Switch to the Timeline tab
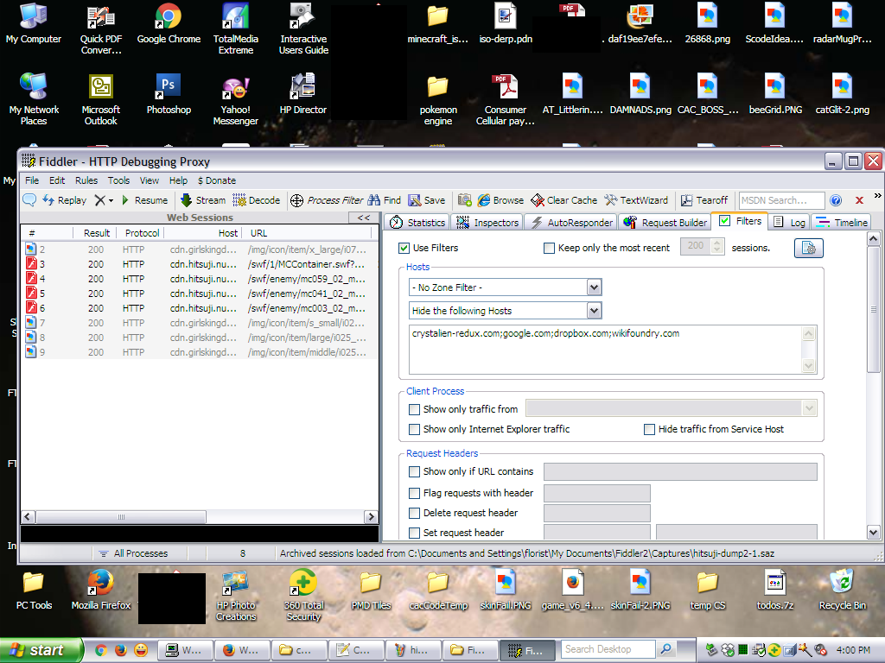Viewport: 885px width, 663px height. click(x=842, y=222)
